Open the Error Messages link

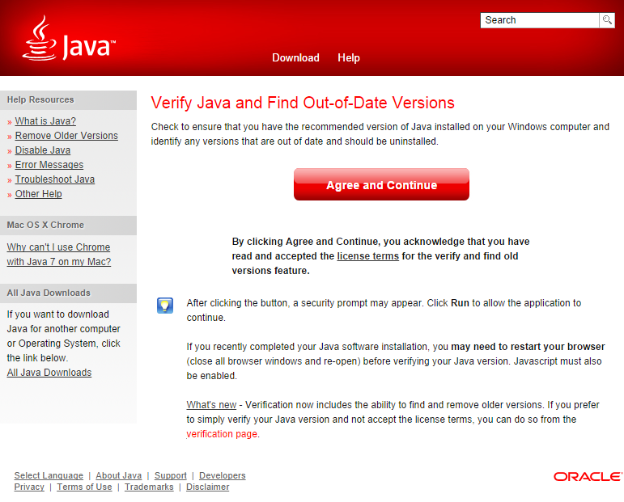pyautogui.click(x=49, y=165)
